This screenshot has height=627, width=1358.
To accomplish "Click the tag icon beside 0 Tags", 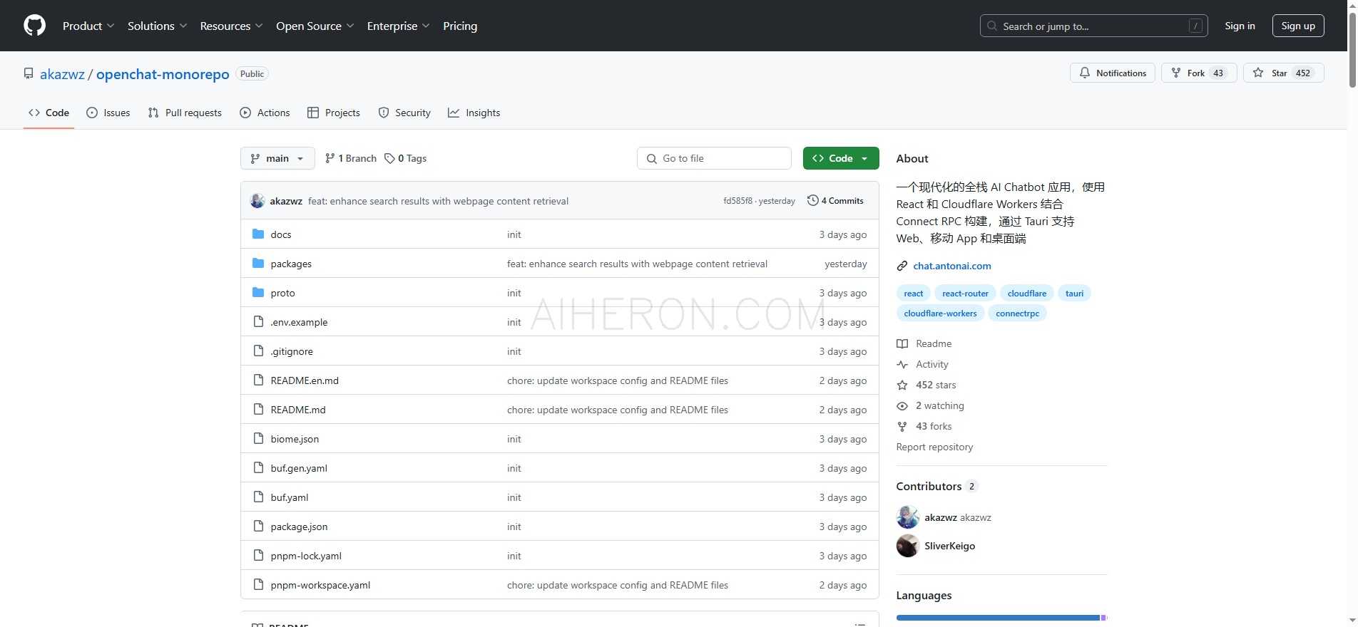I will (x=389, y=158).
